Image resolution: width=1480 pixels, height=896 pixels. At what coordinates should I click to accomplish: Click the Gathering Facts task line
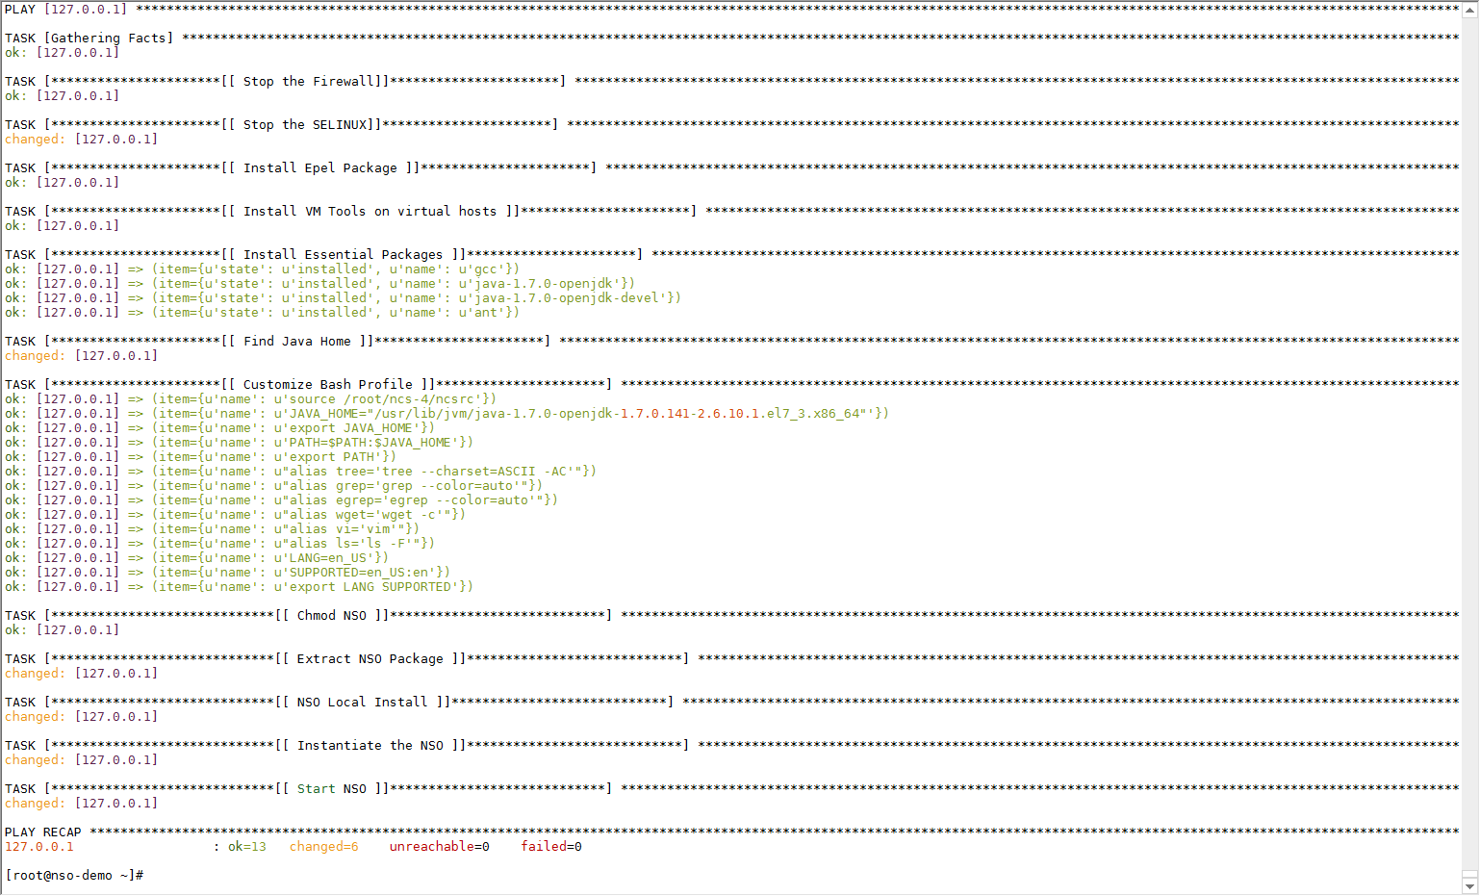point(89,38)
